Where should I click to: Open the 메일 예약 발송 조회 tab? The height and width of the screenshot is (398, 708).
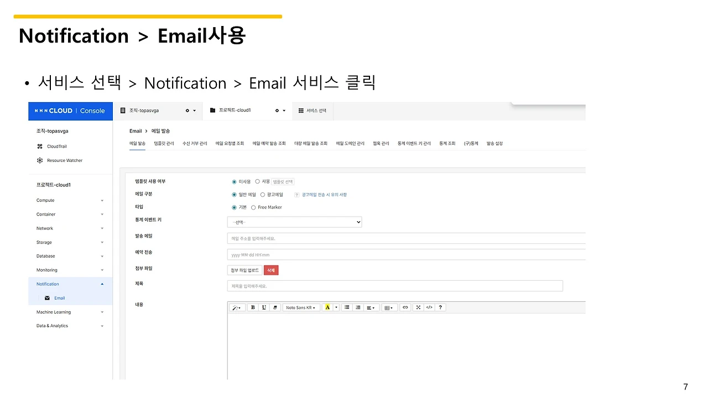click(x=269, y=144)
